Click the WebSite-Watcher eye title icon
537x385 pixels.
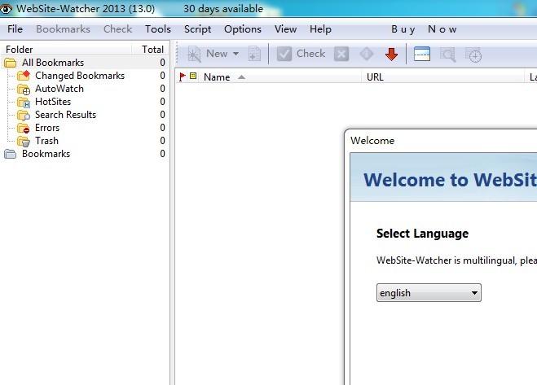[x=6, y=9]
